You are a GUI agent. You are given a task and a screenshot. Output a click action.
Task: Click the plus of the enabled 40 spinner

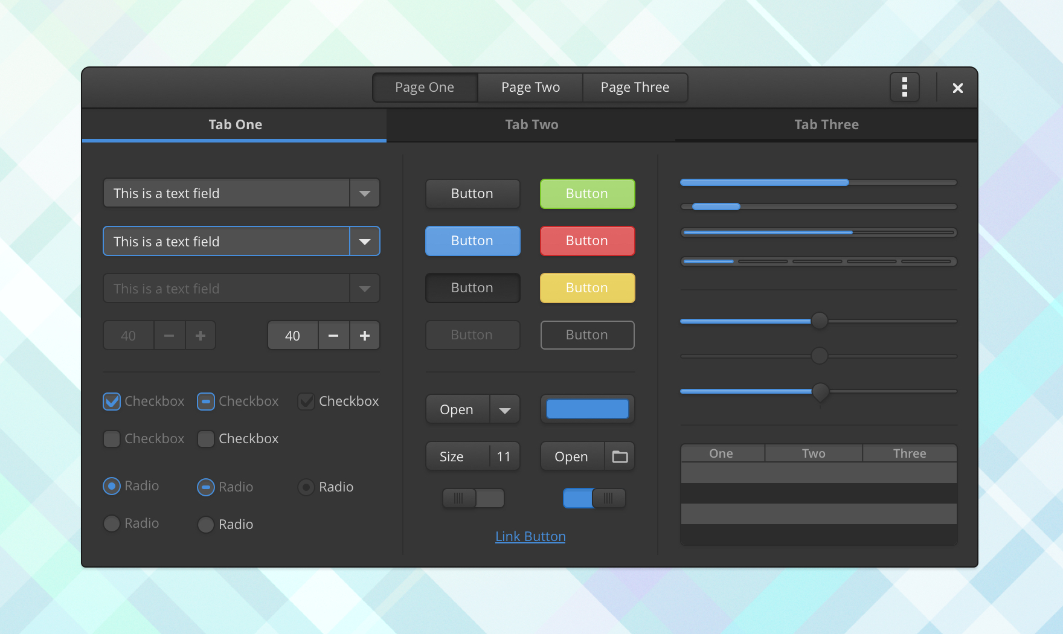click(x=365, y=336)
